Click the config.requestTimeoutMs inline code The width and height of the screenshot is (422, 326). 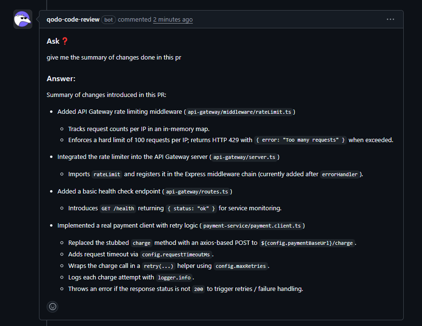[176, 254]
